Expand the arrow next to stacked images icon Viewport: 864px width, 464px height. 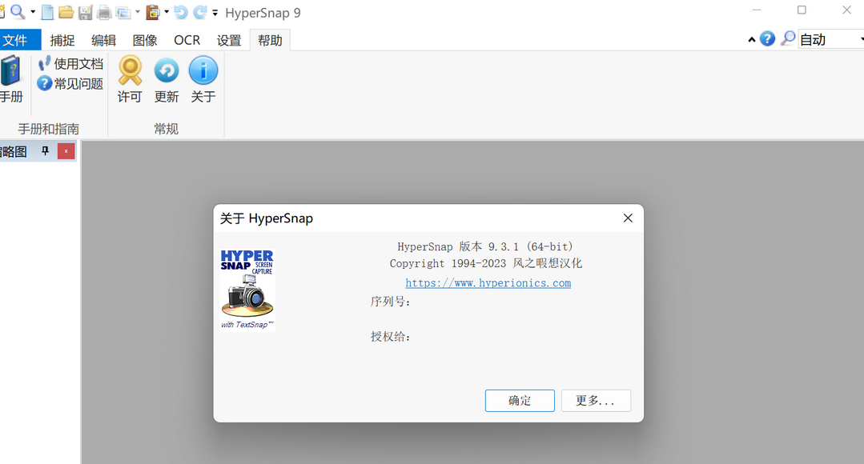point(137,12)
